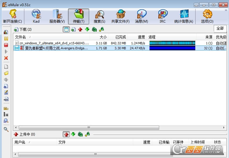Click the yellow pause download icon in sidebar
229x158 pixels.
[6, 38]
